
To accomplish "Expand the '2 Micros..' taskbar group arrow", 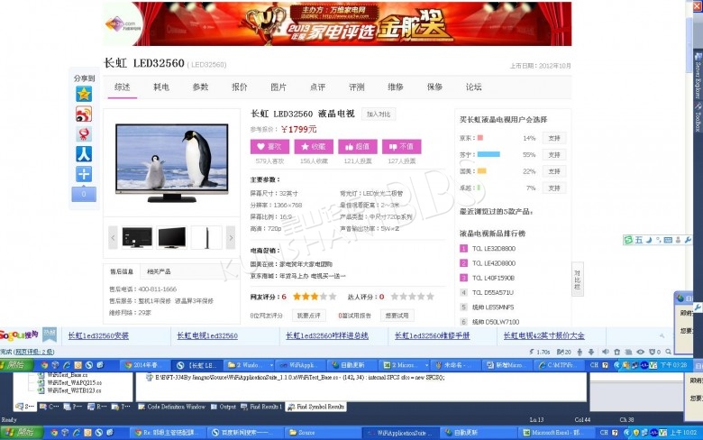I will (x=426, y=365).
